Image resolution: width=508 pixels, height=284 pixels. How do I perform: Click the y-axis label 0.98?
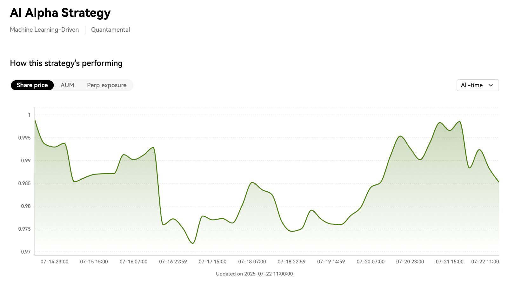click(26, 206)
